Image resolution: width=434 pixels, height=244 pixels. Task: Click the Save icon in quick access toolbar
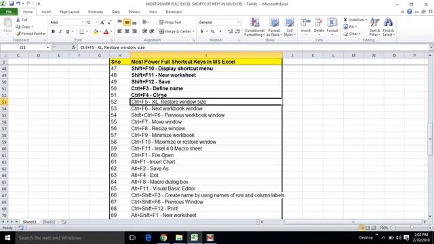tap(12, 4)
